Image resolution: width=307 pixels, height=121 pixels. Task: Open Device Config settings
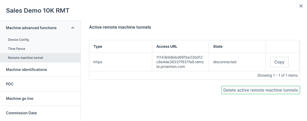18,40
